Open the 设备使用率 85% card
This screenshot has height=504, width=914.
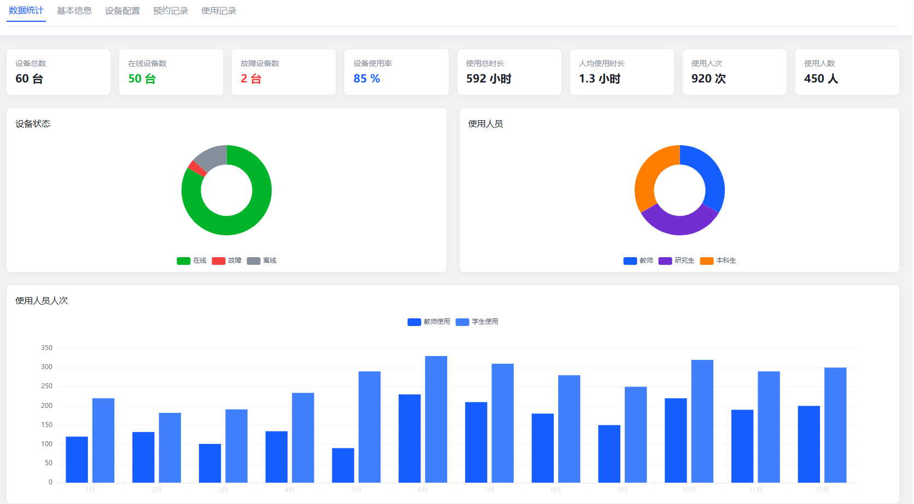pyautogui.click(x=396, y=72)
